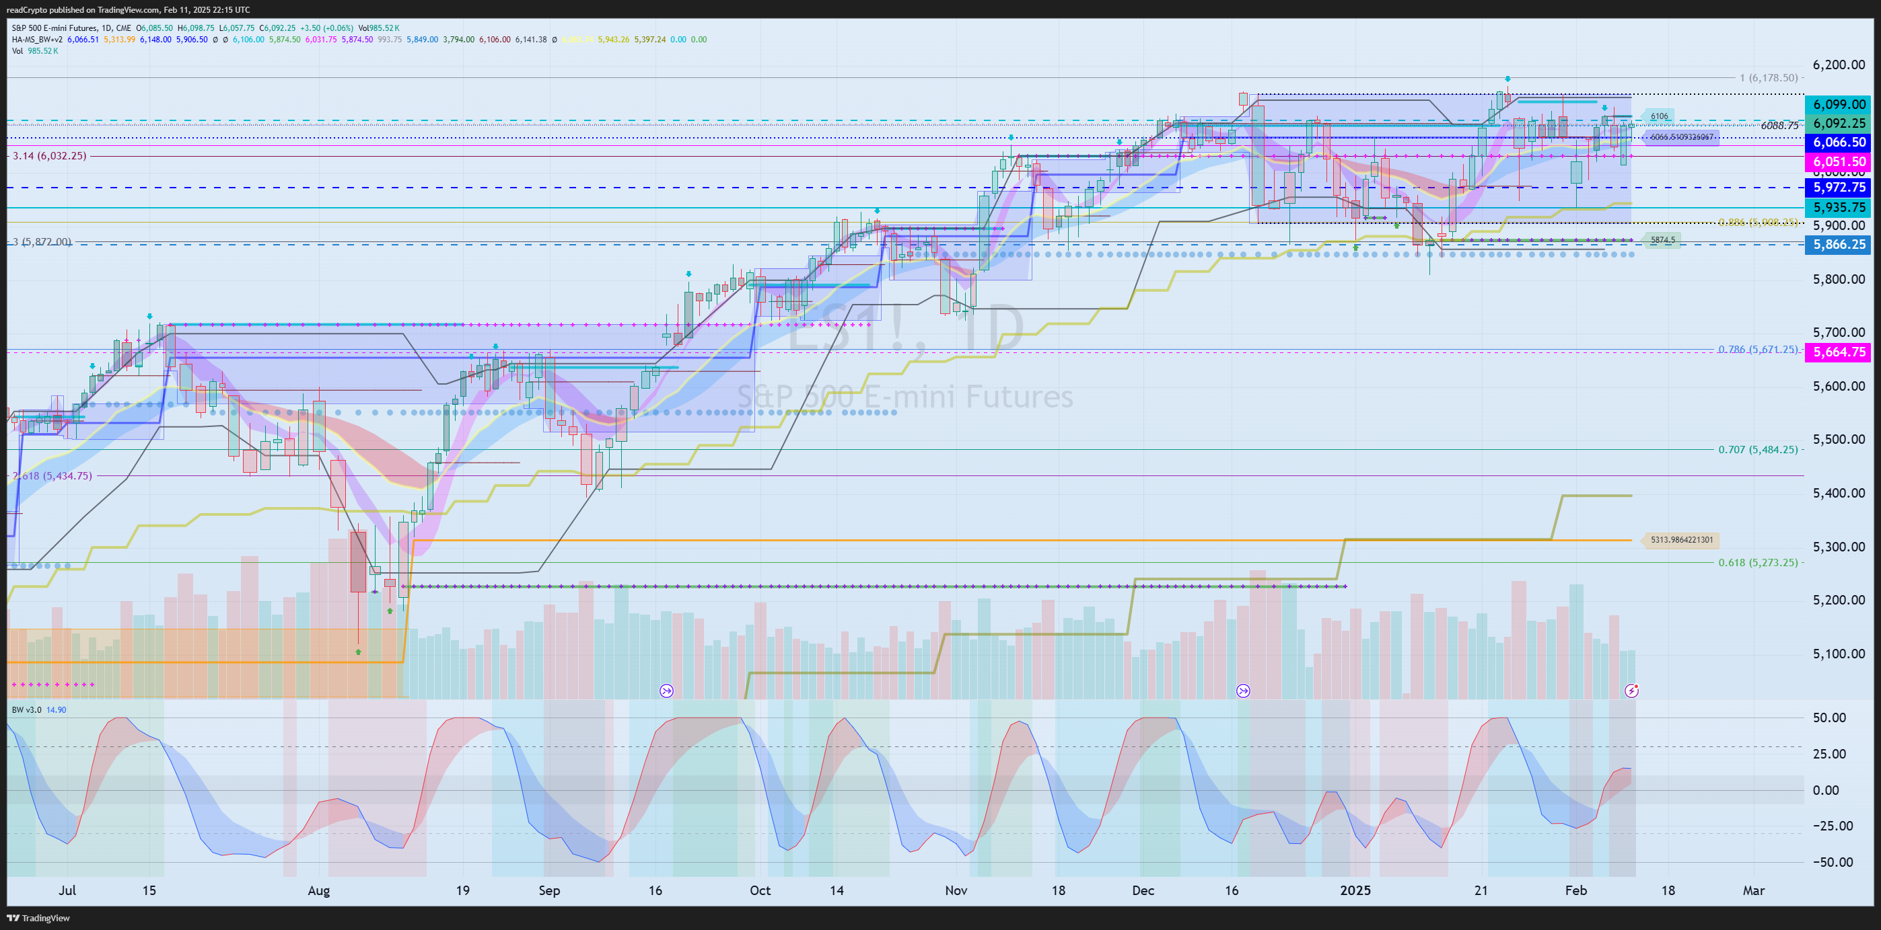Click the Aug label on time axis

(319, 890)
